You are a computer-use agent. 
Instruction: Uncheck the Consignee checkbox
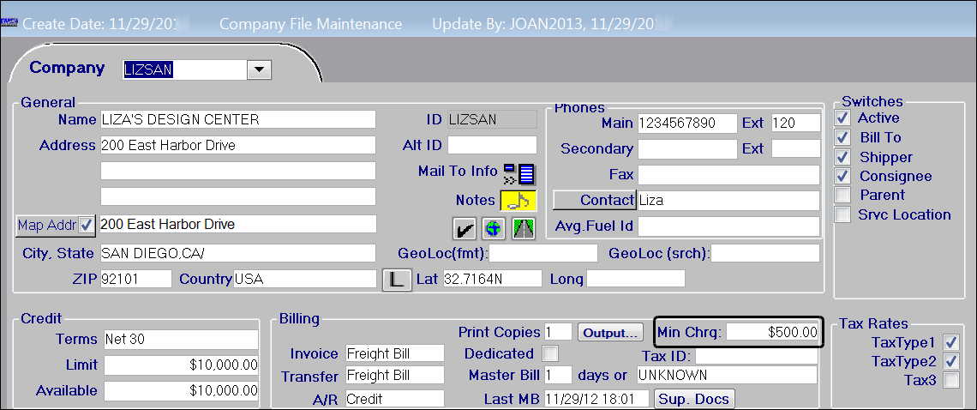pos(842,176)
